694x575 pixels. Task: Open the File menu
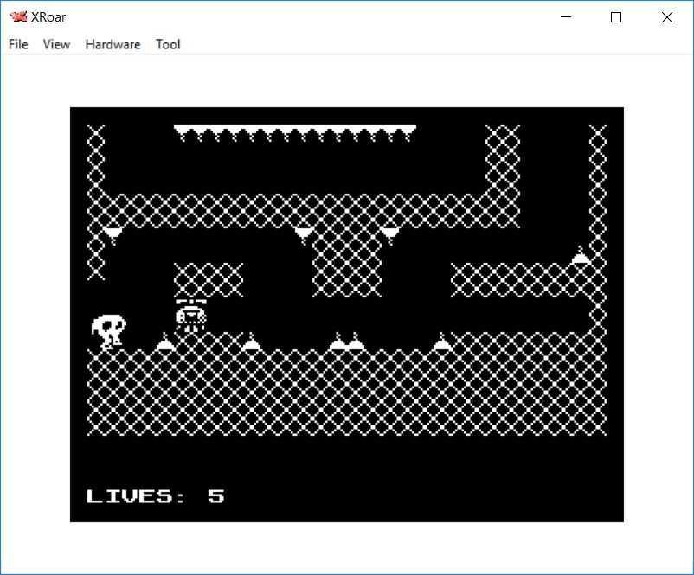pyautogui.click(x=18, y=44)
